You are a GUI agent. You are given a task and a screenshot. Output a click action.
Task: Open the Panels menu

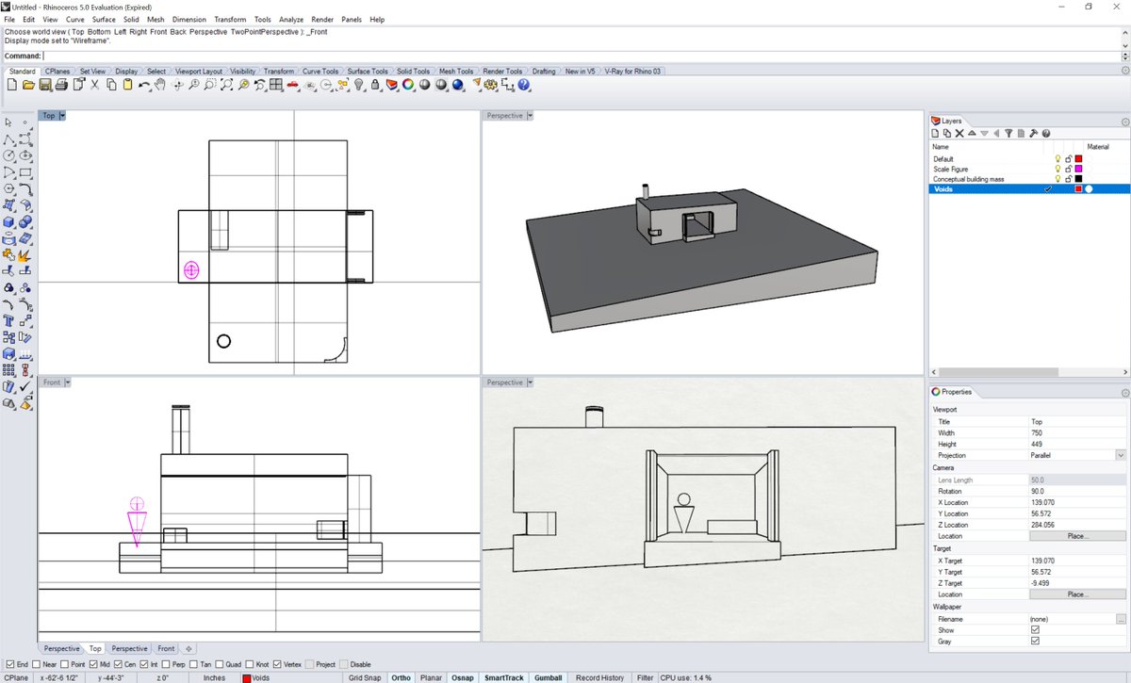tap(351, 19)
